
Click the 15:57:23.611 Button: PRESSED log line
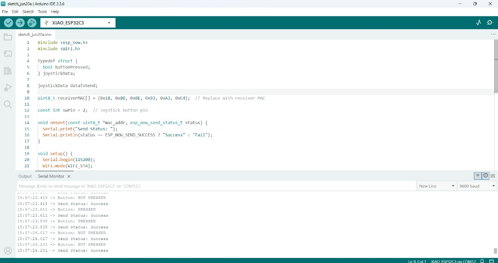(56, 209)
